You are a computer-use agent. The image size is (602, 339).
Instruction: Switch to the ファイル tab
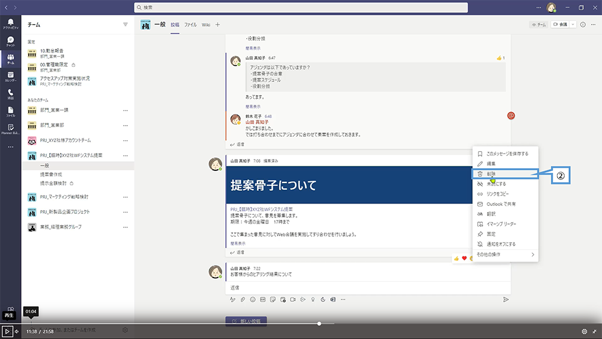coord(190,25)
